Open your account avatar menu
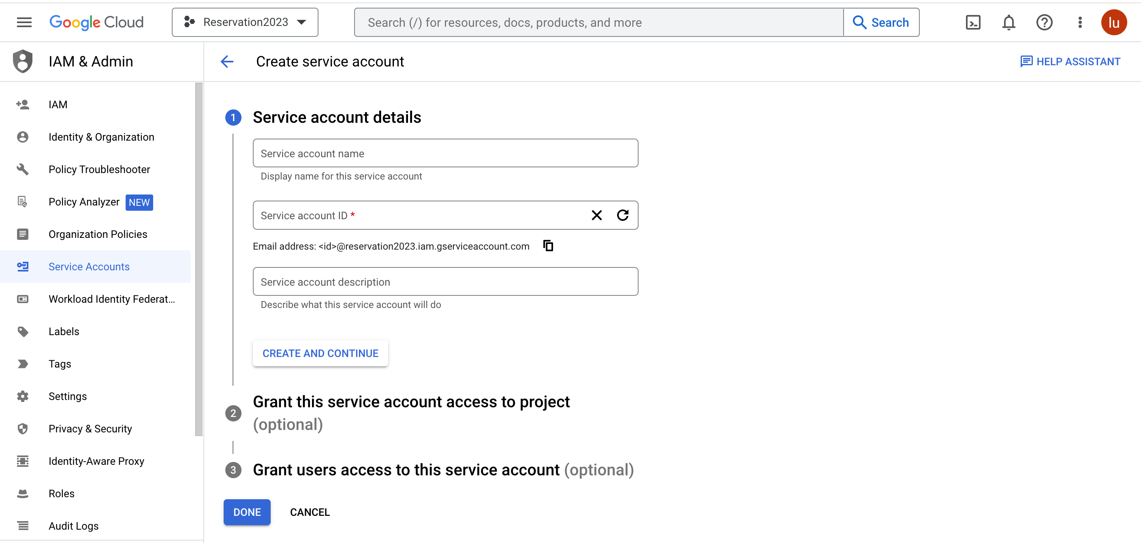This screenshot has height=543, width=1141. (x=1114, y=22)
